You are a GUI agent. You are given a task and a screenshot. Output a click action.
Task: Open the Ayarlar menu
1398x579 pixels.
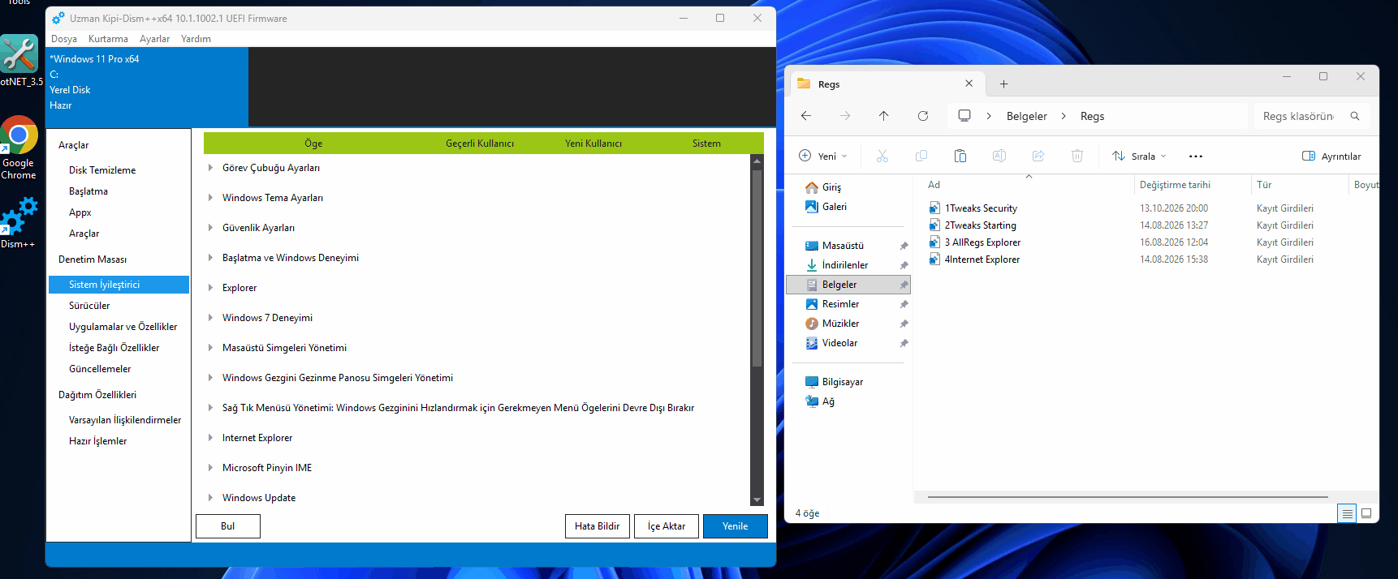[154, 39]
